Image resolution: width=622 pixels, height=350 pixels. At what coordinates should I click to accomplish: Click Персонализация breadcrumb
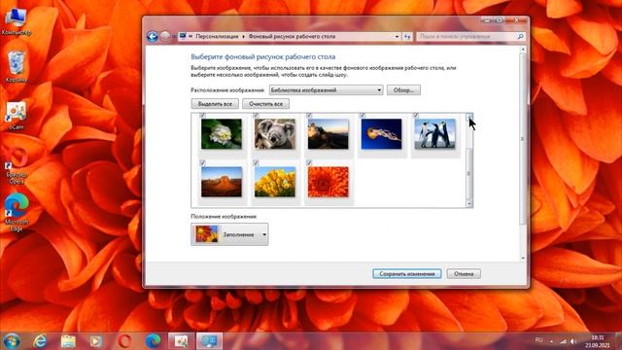(x=217, y=36)
